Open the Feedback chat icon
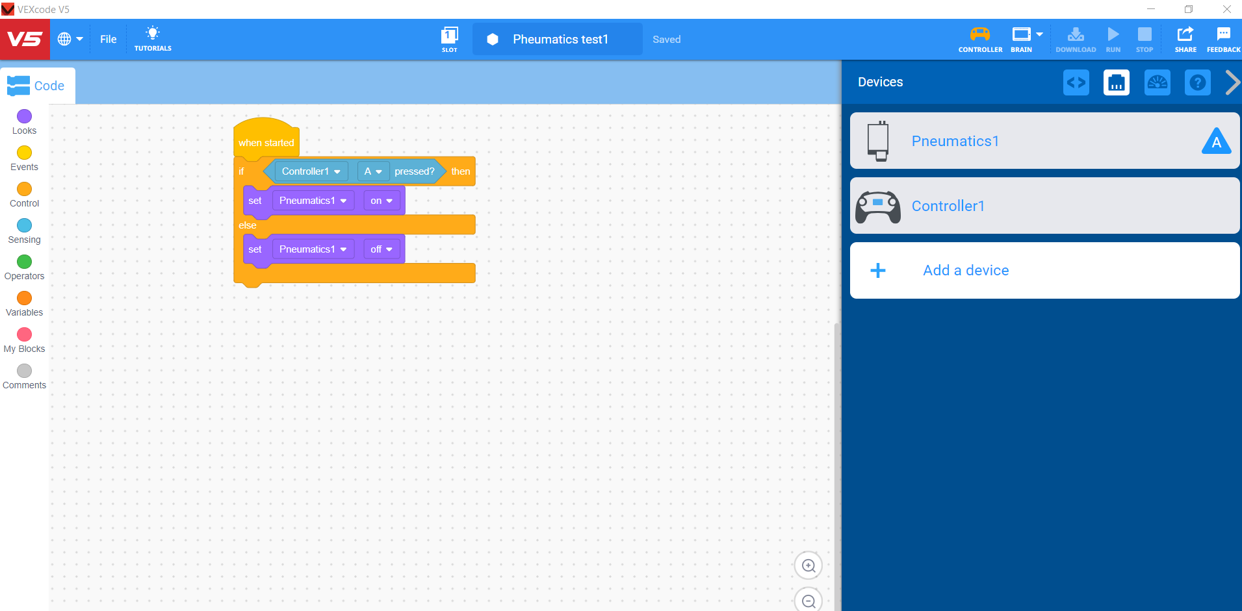The image size is (1242, 611). pyautogui.click(x=1223, y=39)
